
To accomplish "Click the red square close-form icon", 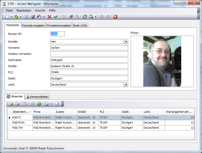I will (115, 17).
